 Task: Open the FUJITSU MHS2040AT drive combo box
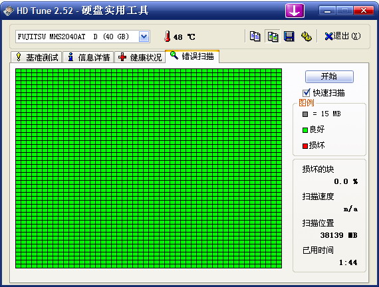(82, 37)
